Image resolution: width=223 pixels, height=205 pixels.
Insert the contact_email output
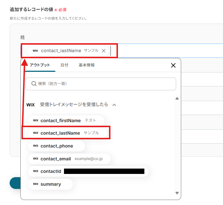(69, 159)
